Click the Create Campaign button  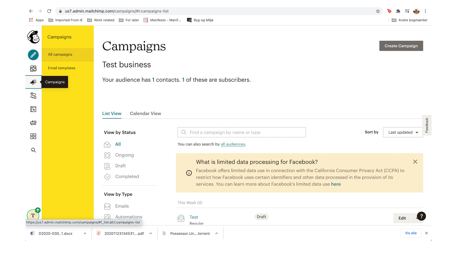pos(401,46)
